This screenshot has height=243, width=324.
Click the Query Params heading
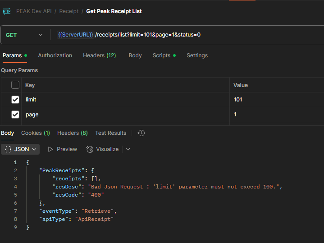click(19, 70)
